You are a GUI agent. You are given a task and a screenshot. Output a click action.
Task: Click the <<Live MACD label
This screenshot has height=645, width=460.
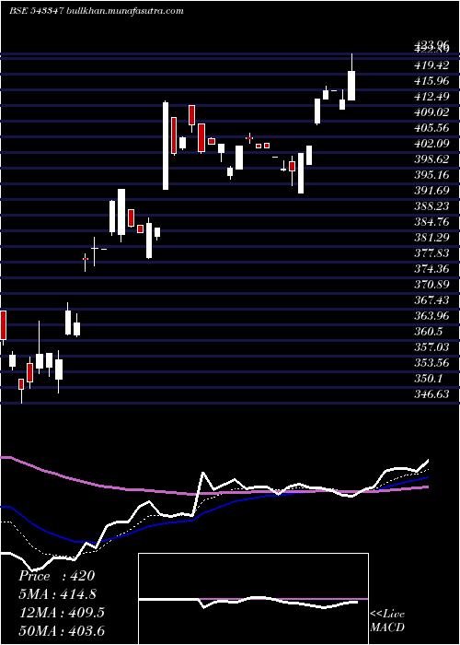click(x=387, y=621)
